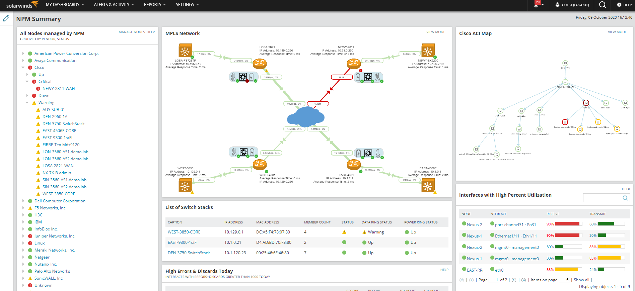Open the My Dashboards menu
635x291 pixels.
click(x=65, y=5)
